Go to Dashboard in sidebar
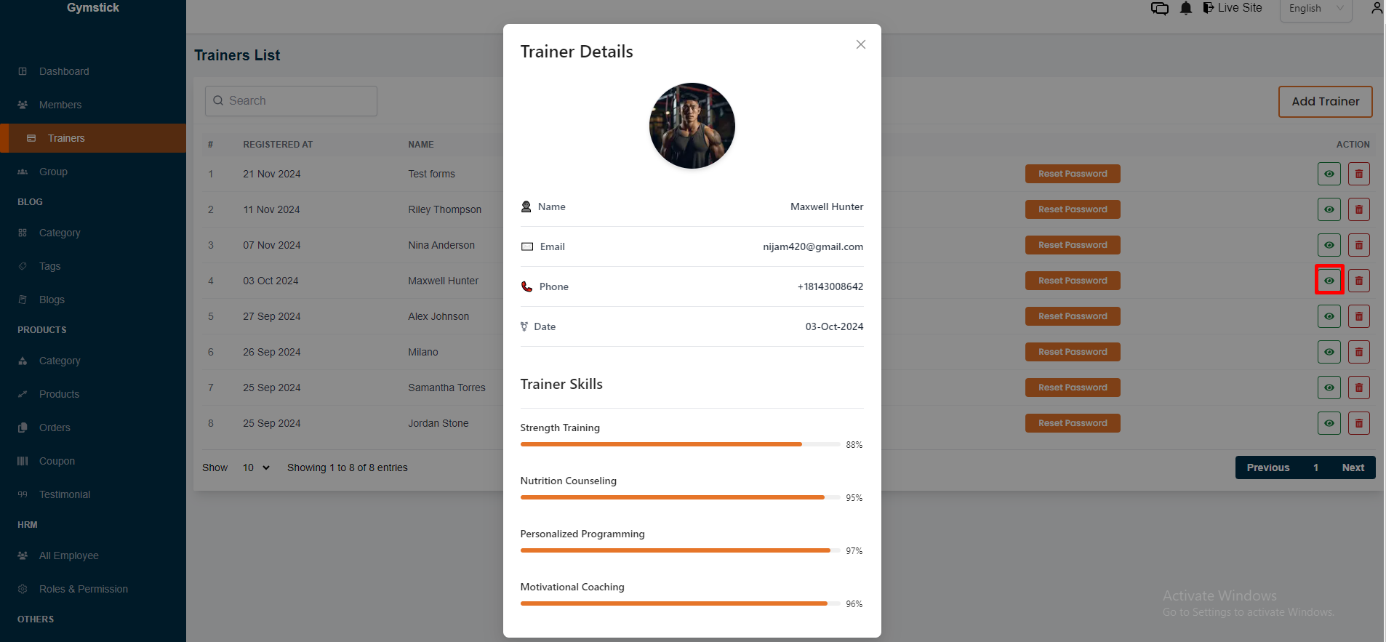Viewport: 1386px width, 642px height. click(x=64, y=71)
